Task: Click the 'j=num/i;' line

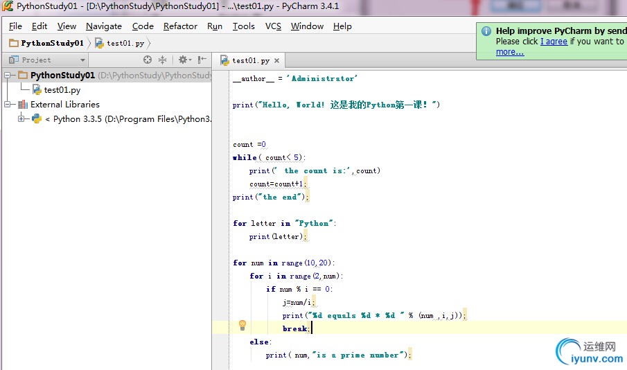Action: tap(299, 302)
